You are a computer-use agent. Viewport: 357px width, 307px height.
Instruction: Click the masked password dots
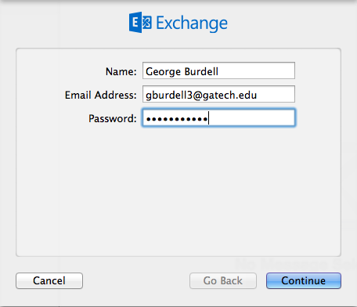177,119
